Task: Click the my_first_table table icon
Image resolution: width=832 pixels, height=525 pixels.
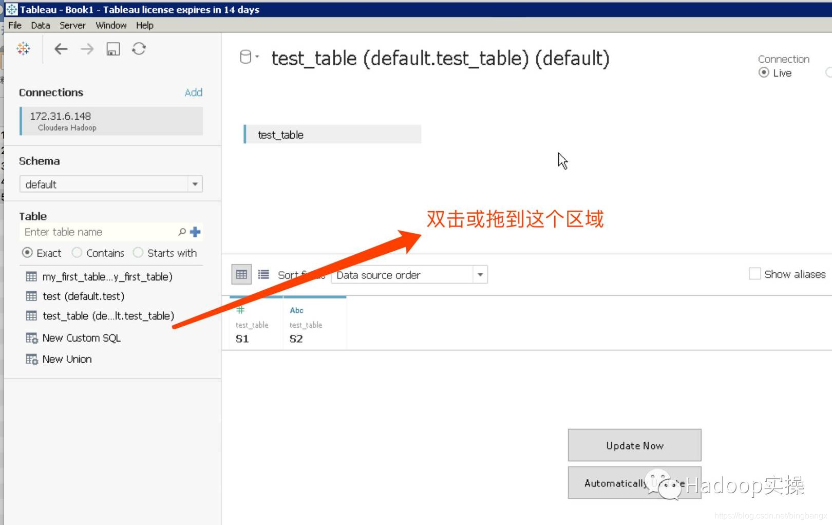Action: coord(31,276)
